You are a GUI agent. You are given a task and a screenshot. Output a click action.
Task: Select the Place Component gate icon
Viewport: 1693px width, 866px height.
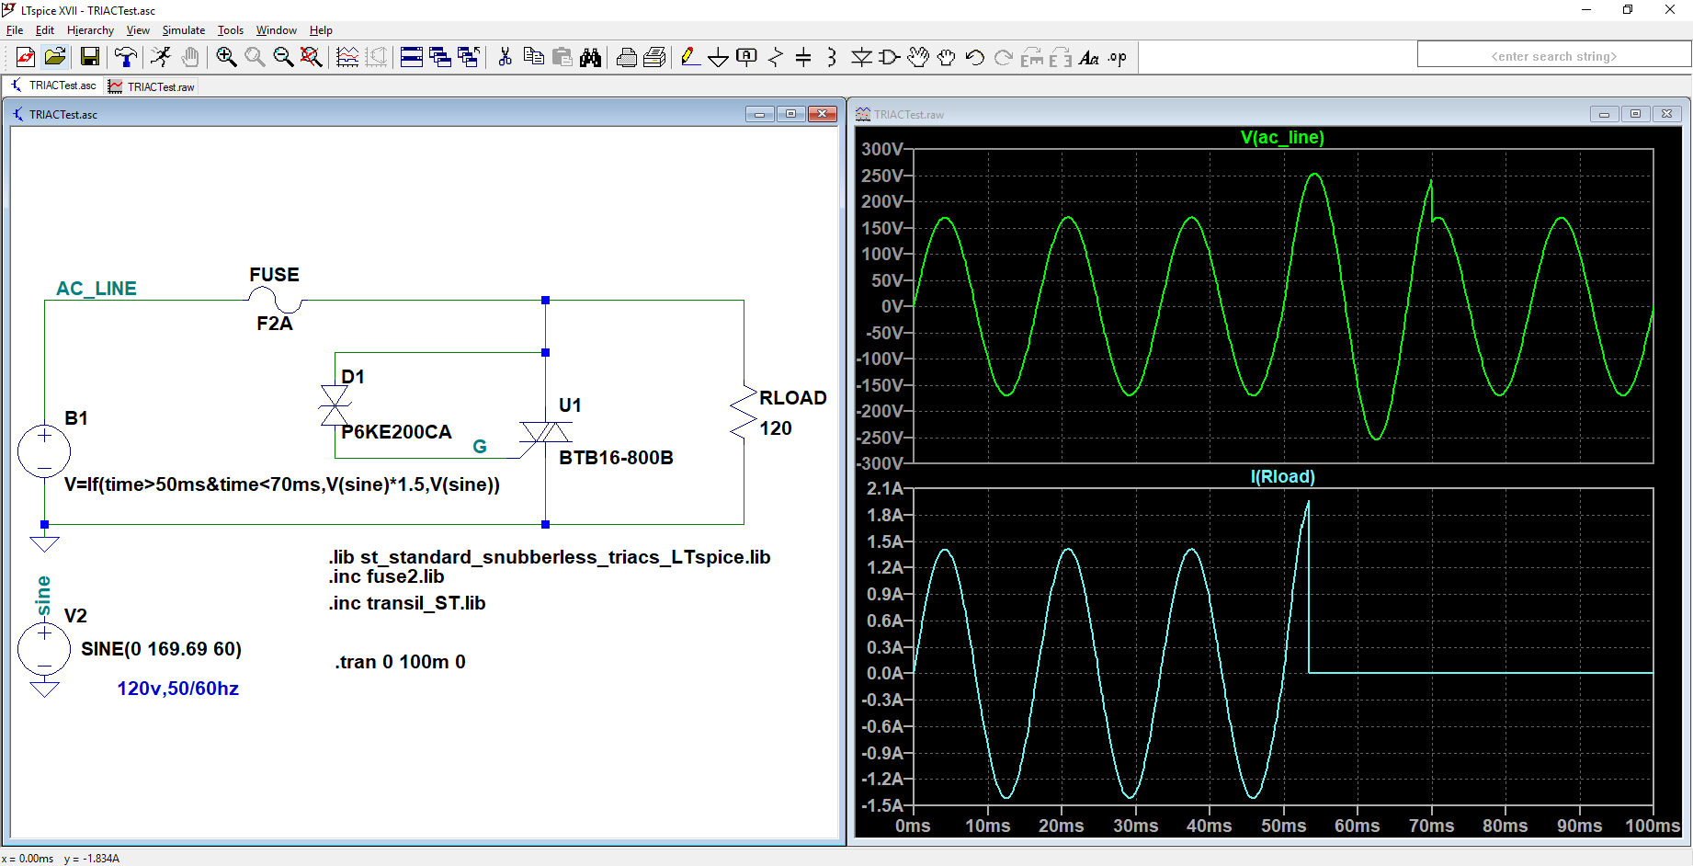pyautogui.click(x=889, y=57)
